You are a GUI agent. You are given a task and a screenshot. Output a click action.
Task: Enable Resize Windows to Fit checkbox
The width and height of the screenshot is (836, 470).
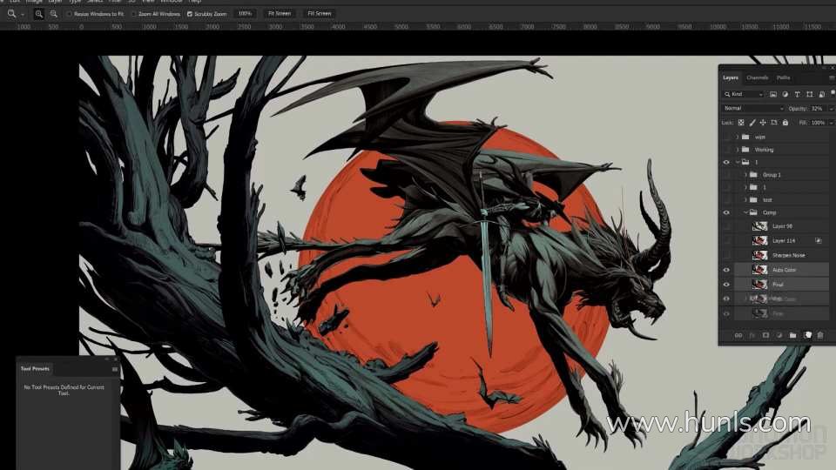(70, 14)
